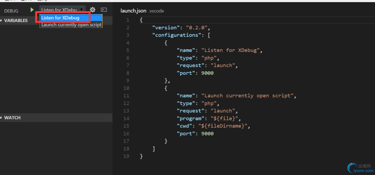Click the "launch" value on line 13
The height and width of the screenshot is (175, 375).
click(223, 111)
